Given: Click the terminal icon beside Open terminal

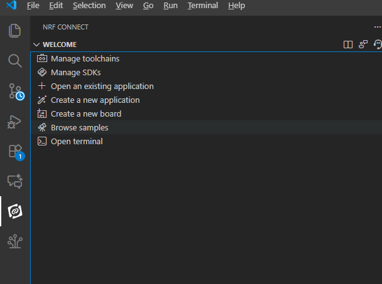Looking at the screenshot, I should tap(42, 141).
